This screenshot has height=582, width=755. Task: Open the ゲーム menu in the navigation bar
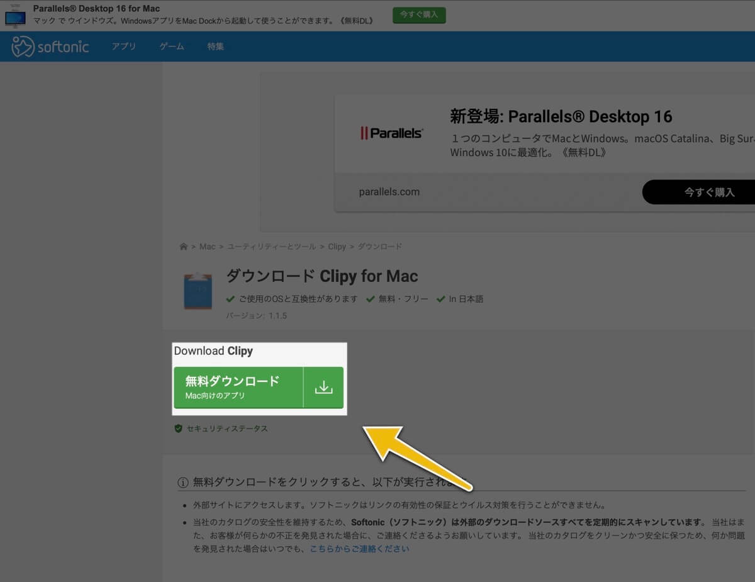pyautogui.click(x=172, y=47)
